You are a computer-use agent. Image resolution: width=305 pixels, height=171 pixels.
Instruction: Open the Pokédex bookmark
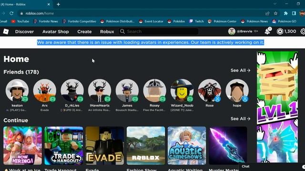176,21
